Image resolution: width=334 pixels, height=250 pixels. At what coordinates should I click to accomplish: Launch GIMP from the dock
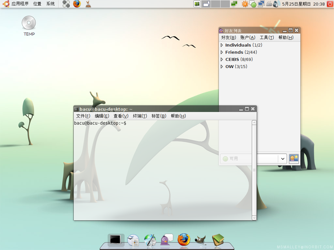201,240
